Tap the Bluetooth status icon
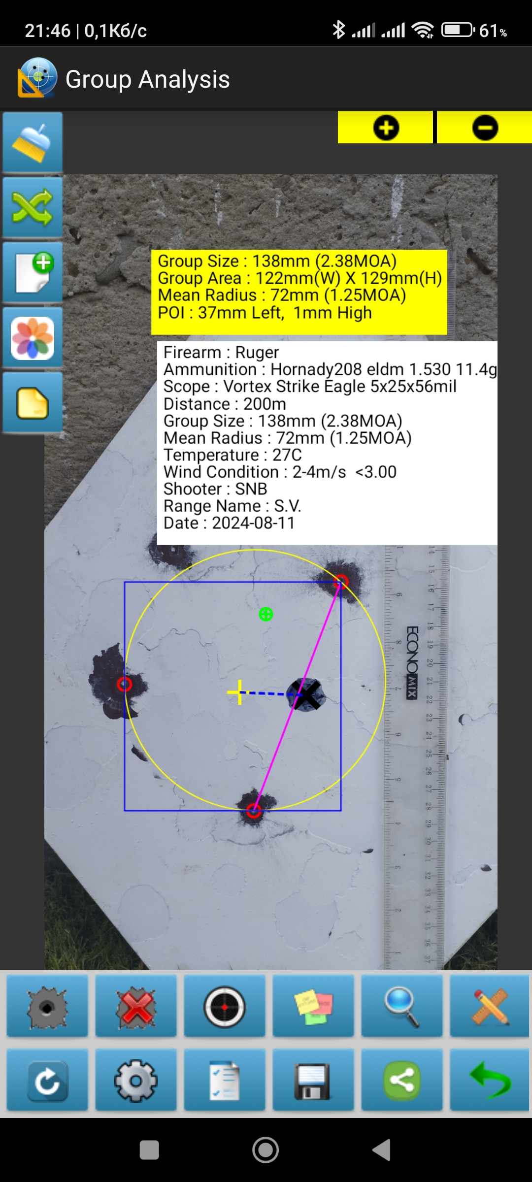532x1182 pixels. coord(338,31)
